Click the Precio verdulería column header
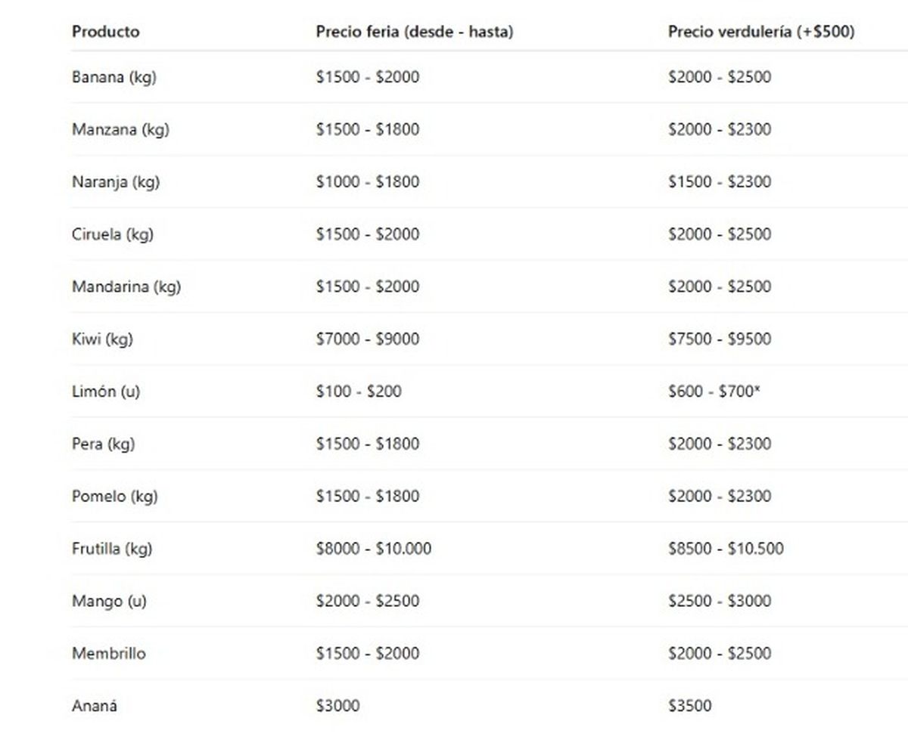This screenshot has height=749, width=908. click(x=760, y=32)
